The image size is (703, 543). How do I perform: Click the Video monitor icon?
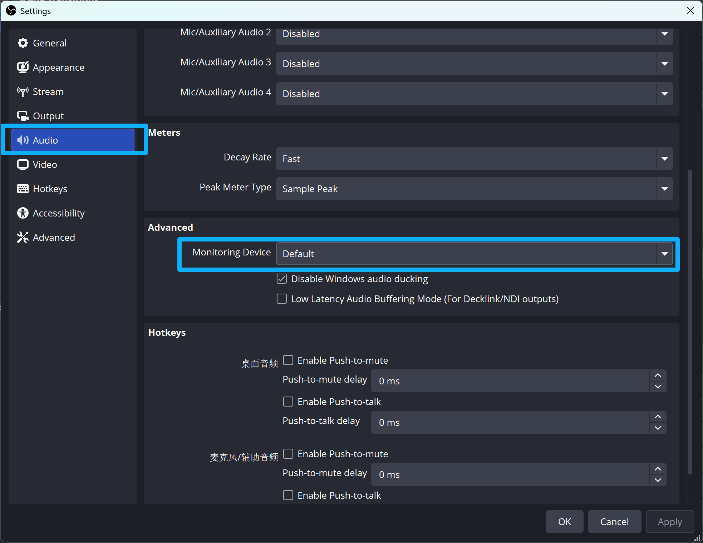23,164
